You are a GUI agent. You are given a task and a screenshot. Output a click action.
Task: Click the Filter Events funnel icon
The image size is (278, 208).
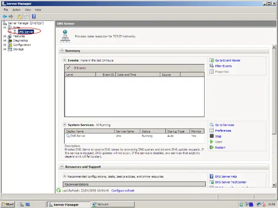click(x=212, y=66)
